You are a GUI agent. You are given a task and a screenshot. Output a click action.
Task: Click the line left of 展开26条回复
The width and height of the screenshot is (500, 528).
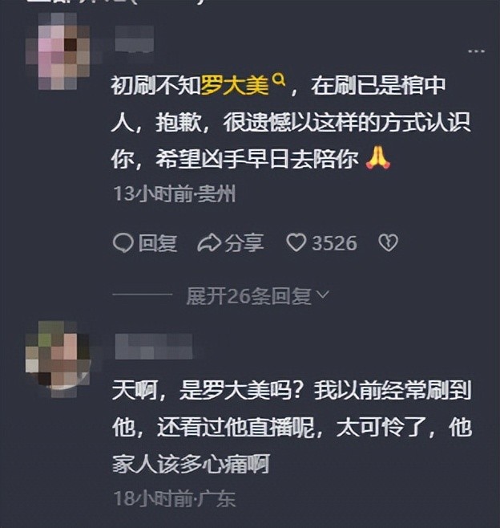pos(143,294)
